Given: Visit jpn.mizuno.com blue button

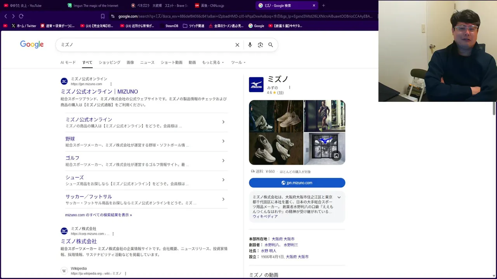Looking at the screenshot, I should pos(297,183).
